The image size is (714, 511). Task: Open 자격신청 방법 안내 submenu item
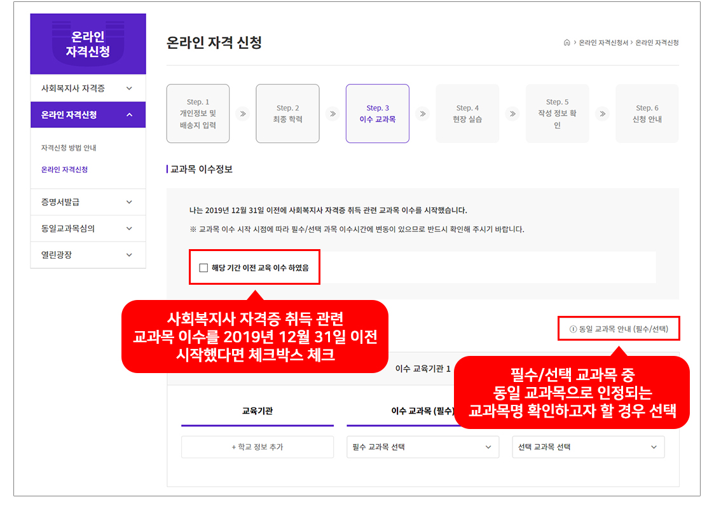coord(69,148)
